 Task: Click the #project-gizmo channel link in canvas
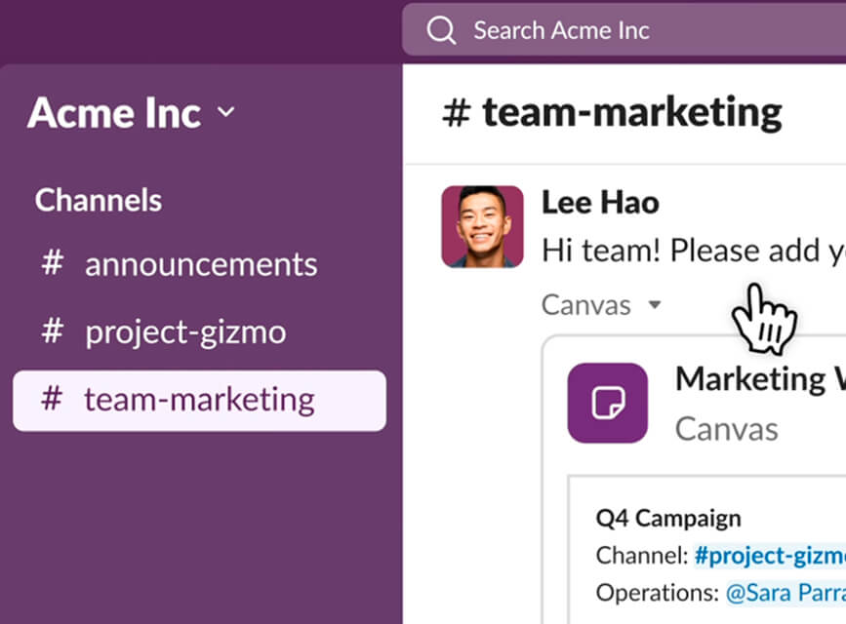[770, 556]
